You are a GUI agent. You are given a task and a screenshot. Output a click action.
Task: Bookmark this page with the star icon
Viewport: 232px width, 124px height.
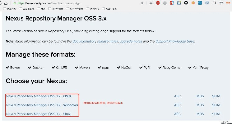point(142,3)
